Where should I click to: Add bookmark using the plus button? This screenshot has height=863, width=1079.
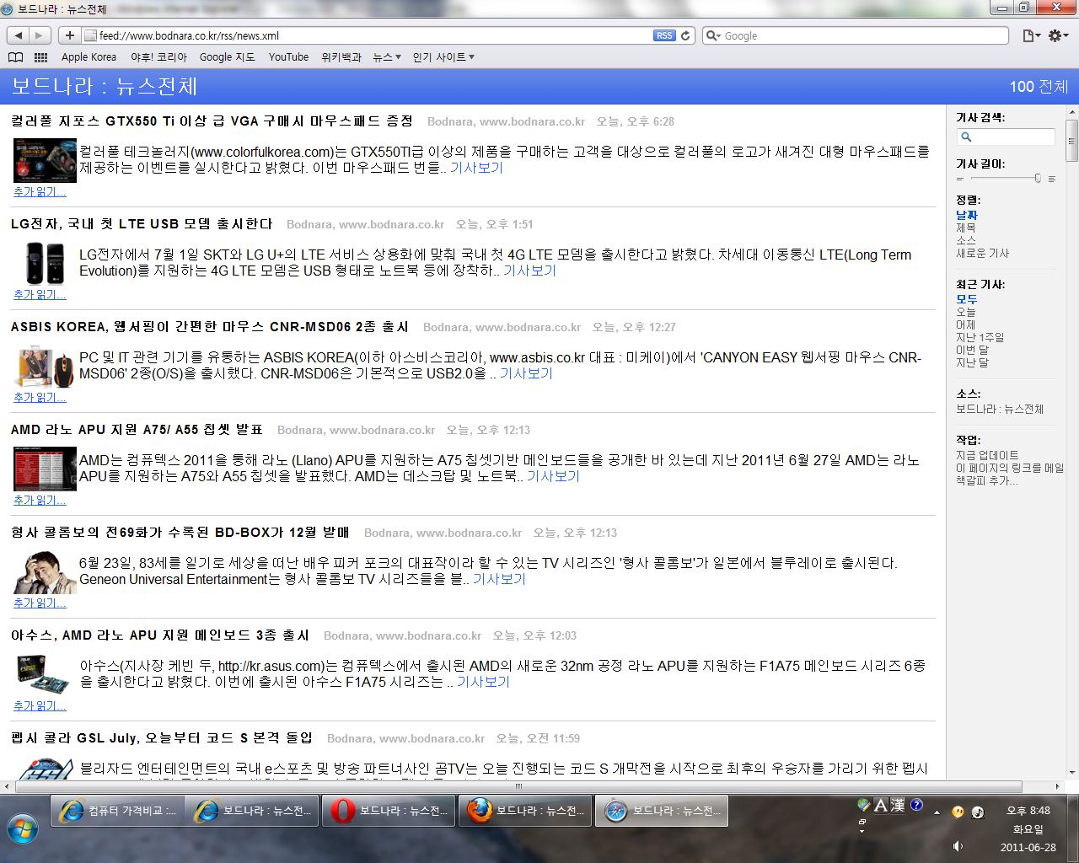[69, 35]
